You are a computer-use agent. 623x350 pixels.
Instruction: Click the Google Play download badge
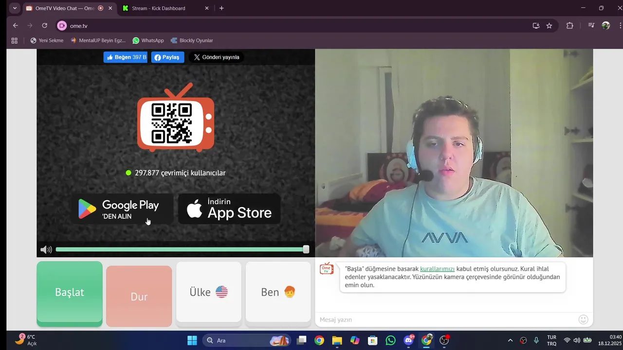[x=123, y=209]
